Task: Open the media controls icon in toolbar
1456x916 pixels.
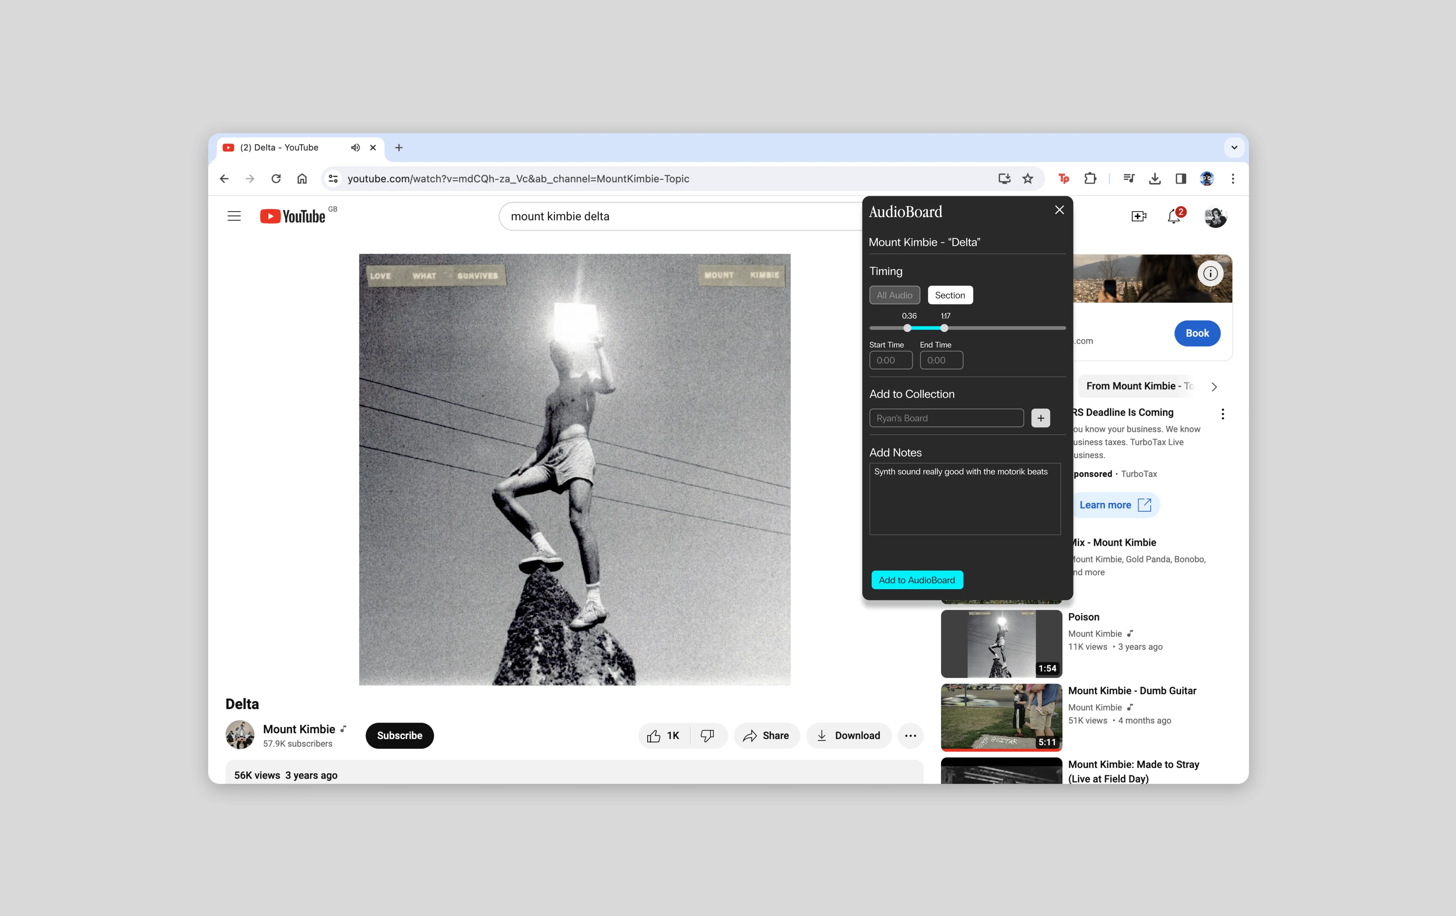Action: coord(1128,179)
